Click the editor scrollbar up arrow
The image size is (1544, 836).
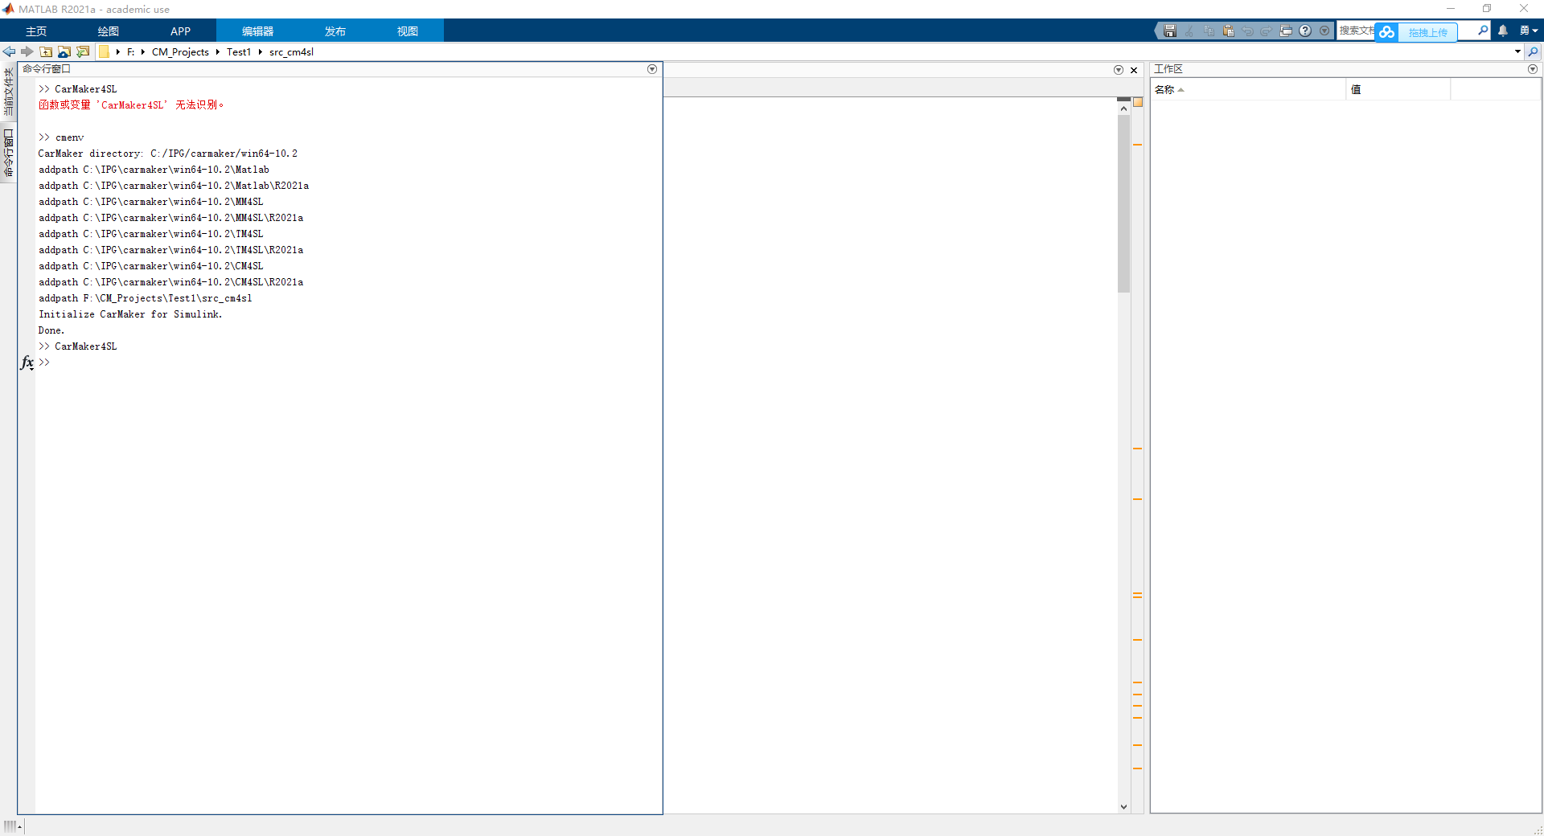pos(1123,108)
